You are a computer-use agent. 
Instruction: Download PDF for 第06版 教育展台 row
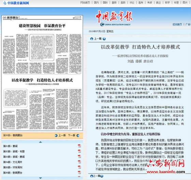coord(79,172)
